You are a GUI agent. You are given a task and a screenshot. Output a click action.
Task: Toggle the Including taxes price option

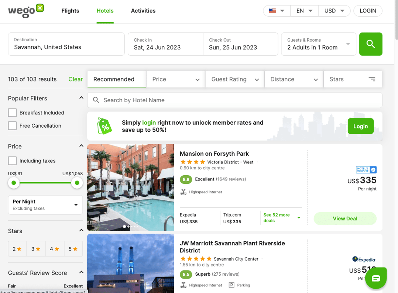[12, 161]
